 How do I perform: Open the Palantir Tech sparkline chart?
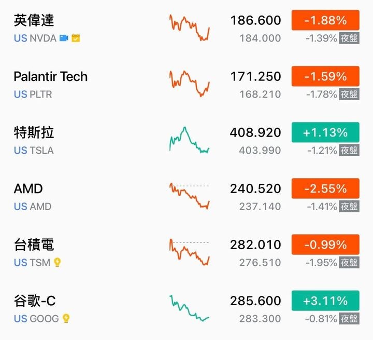(190, 84)
